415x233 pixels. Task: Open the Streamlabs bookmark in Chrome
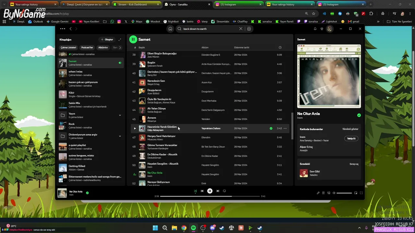click(x=220, y=22)
